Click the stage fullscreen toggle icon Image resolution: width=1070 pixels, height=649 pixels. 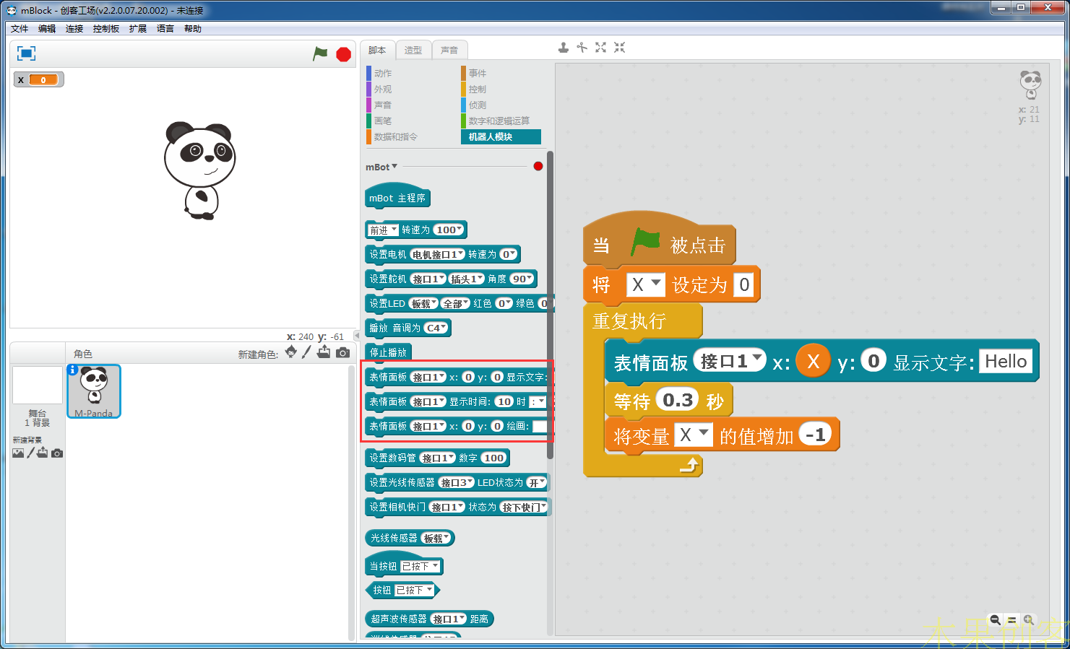(x=26, y=53)
